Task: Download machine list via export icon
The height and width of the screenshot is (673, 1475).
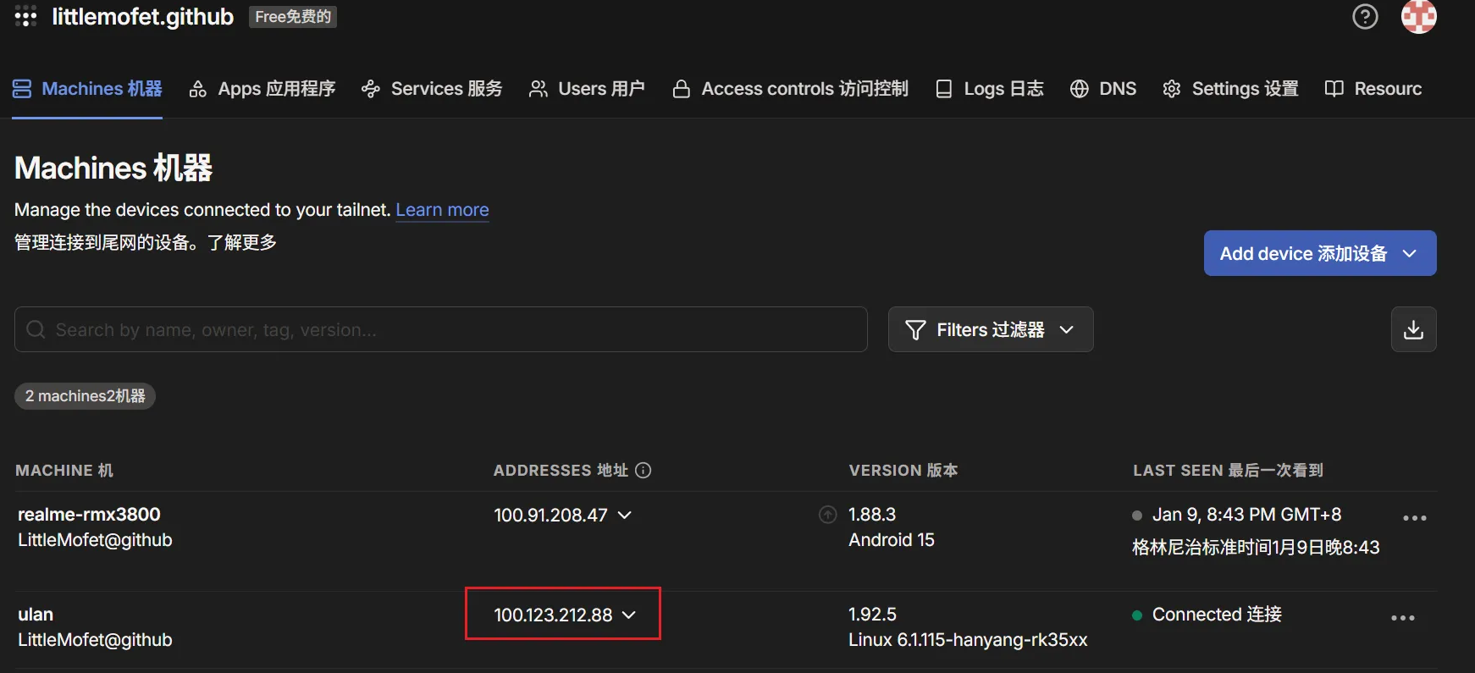Action: pos(1413,329)
